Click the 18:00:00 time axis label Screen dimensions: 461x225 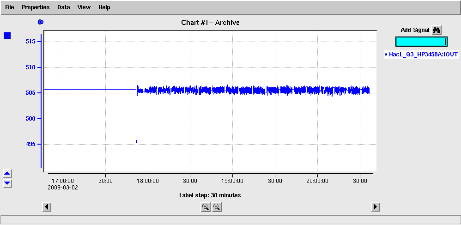[x=148, y=181]
